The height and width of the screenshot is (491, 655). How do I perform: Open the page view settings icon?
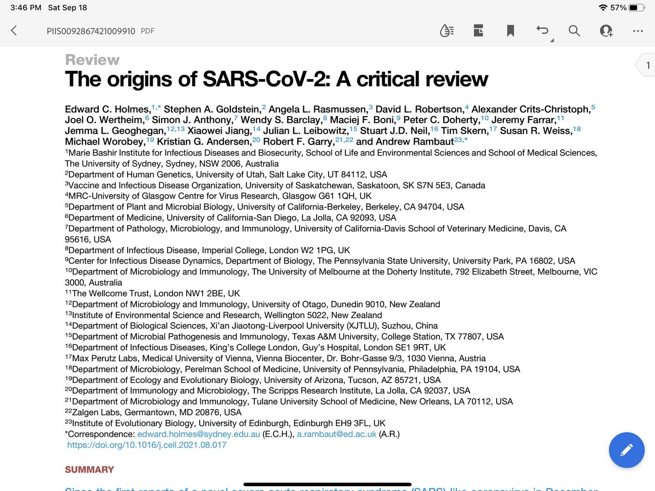478,31
